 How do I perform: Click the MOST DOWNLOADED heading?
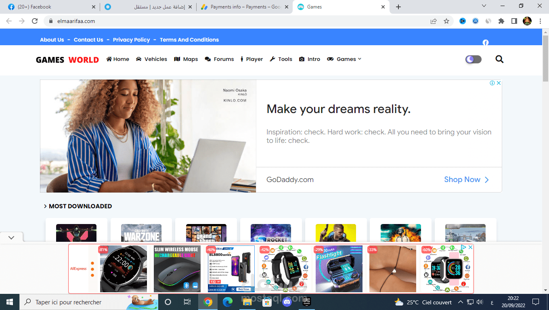80,206
